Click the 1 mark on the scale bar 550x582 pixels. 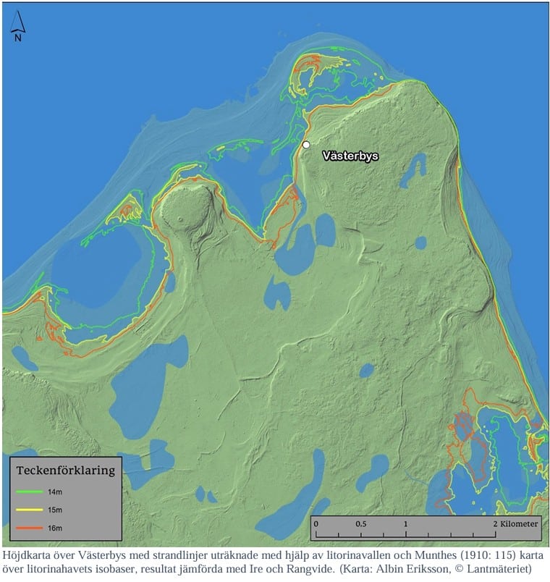click(406, 523)
